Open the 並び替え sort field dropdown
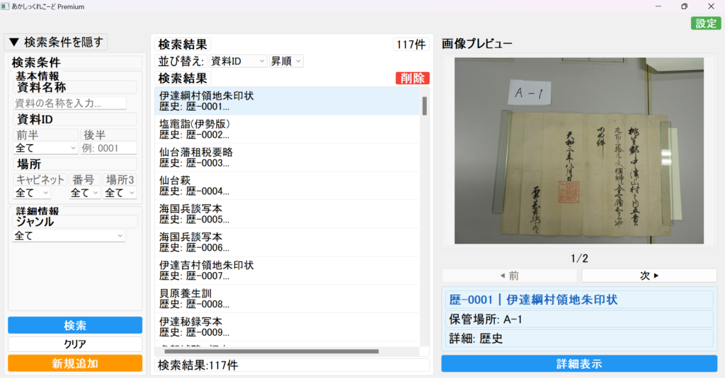 pos(238,61)
